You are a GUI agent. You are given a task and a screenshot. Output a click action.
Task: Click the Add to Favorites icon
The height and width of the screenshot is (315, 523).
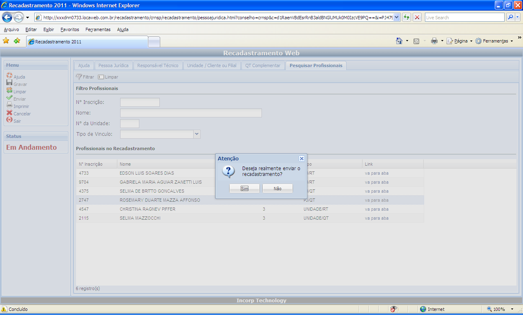[x=17, y=41]
